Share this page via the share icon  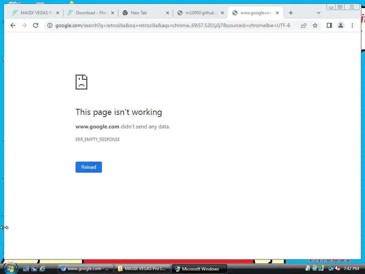click(x=304, y=25)
